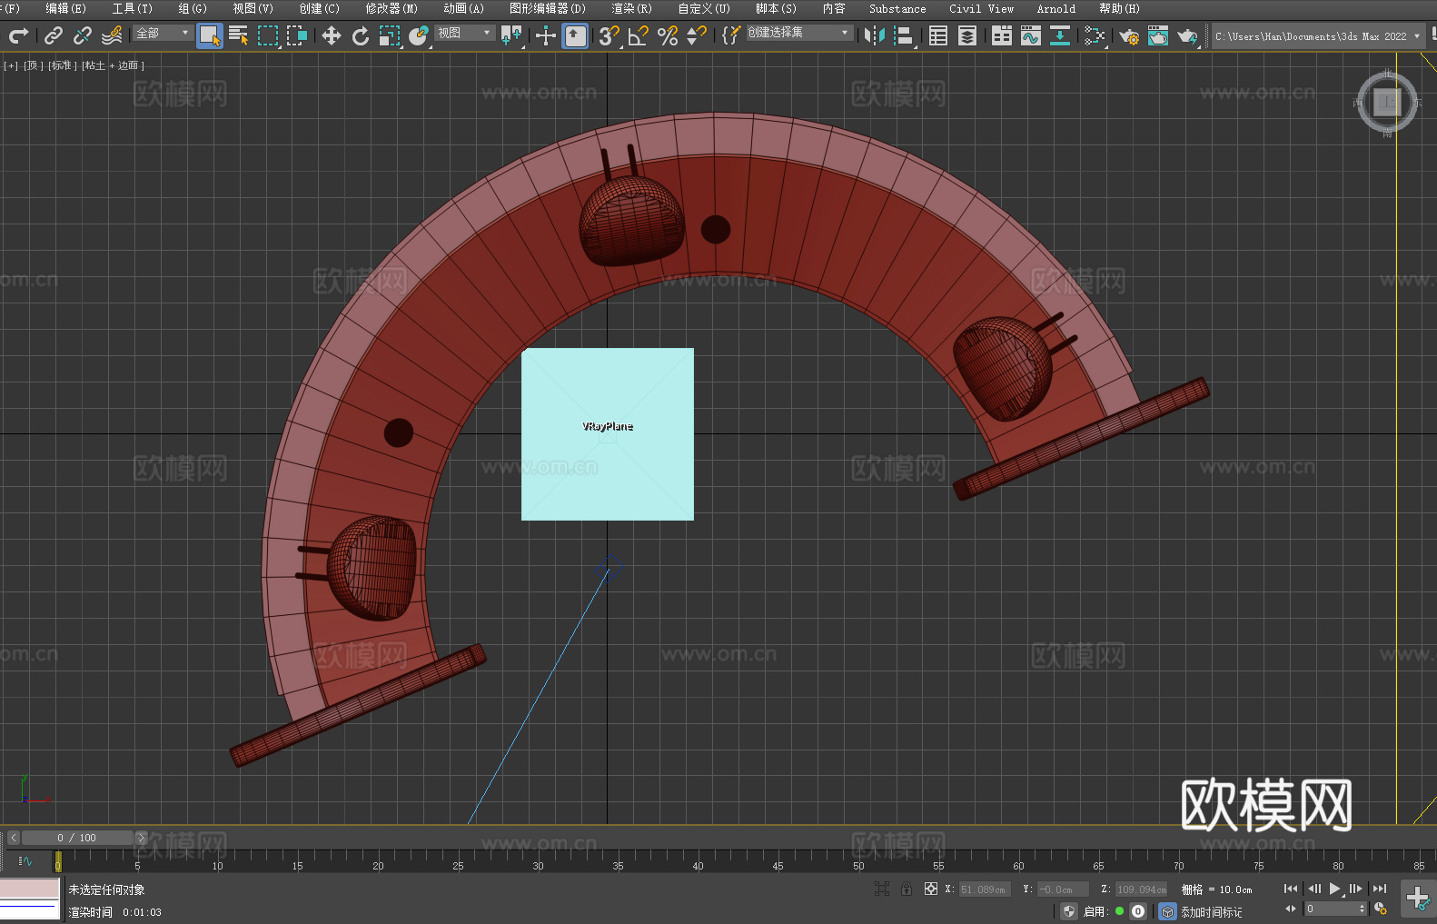Click the Mirror tool icon
The height and width of the screenshot is (924, 1437).
pyautogui.click(x=875, y=35)
